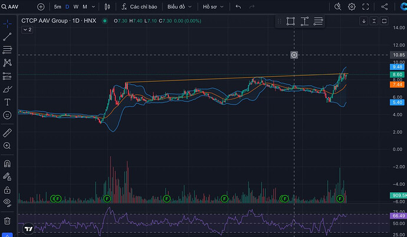407x237 pixels.
Task: Select the brush drawing tool
Action: coord(8,89)
